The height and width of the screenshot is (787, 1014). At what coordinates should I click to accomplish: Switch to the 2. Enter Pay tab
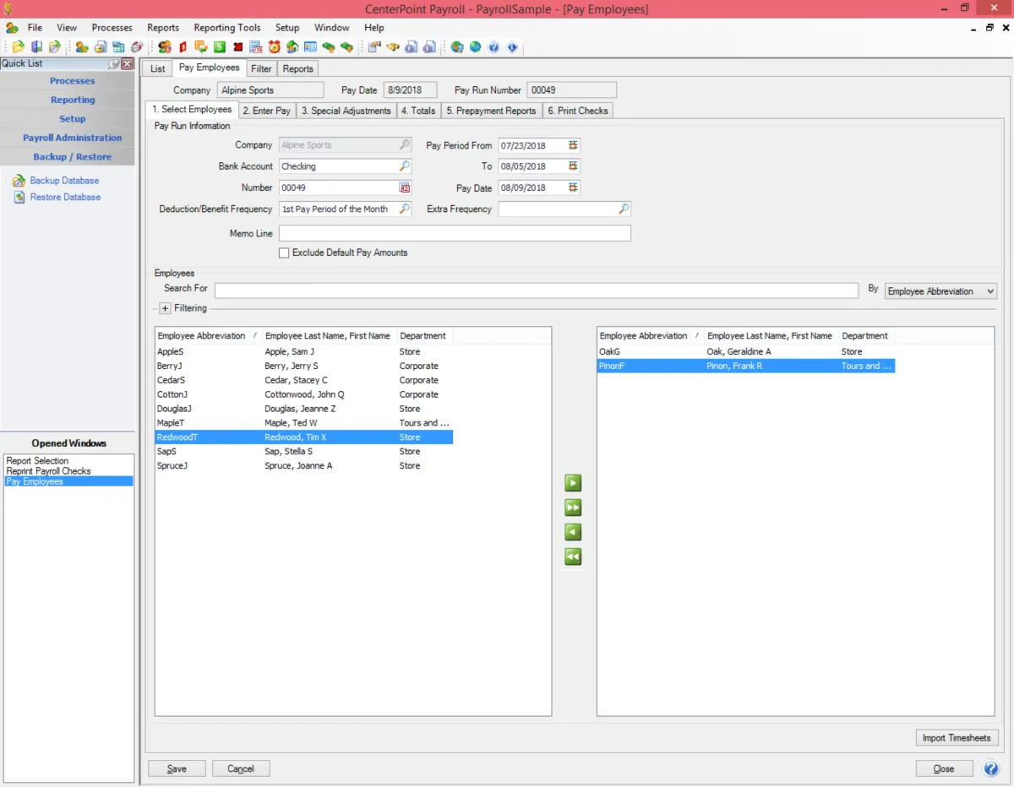pyautogui.click(x=266, y=111)
